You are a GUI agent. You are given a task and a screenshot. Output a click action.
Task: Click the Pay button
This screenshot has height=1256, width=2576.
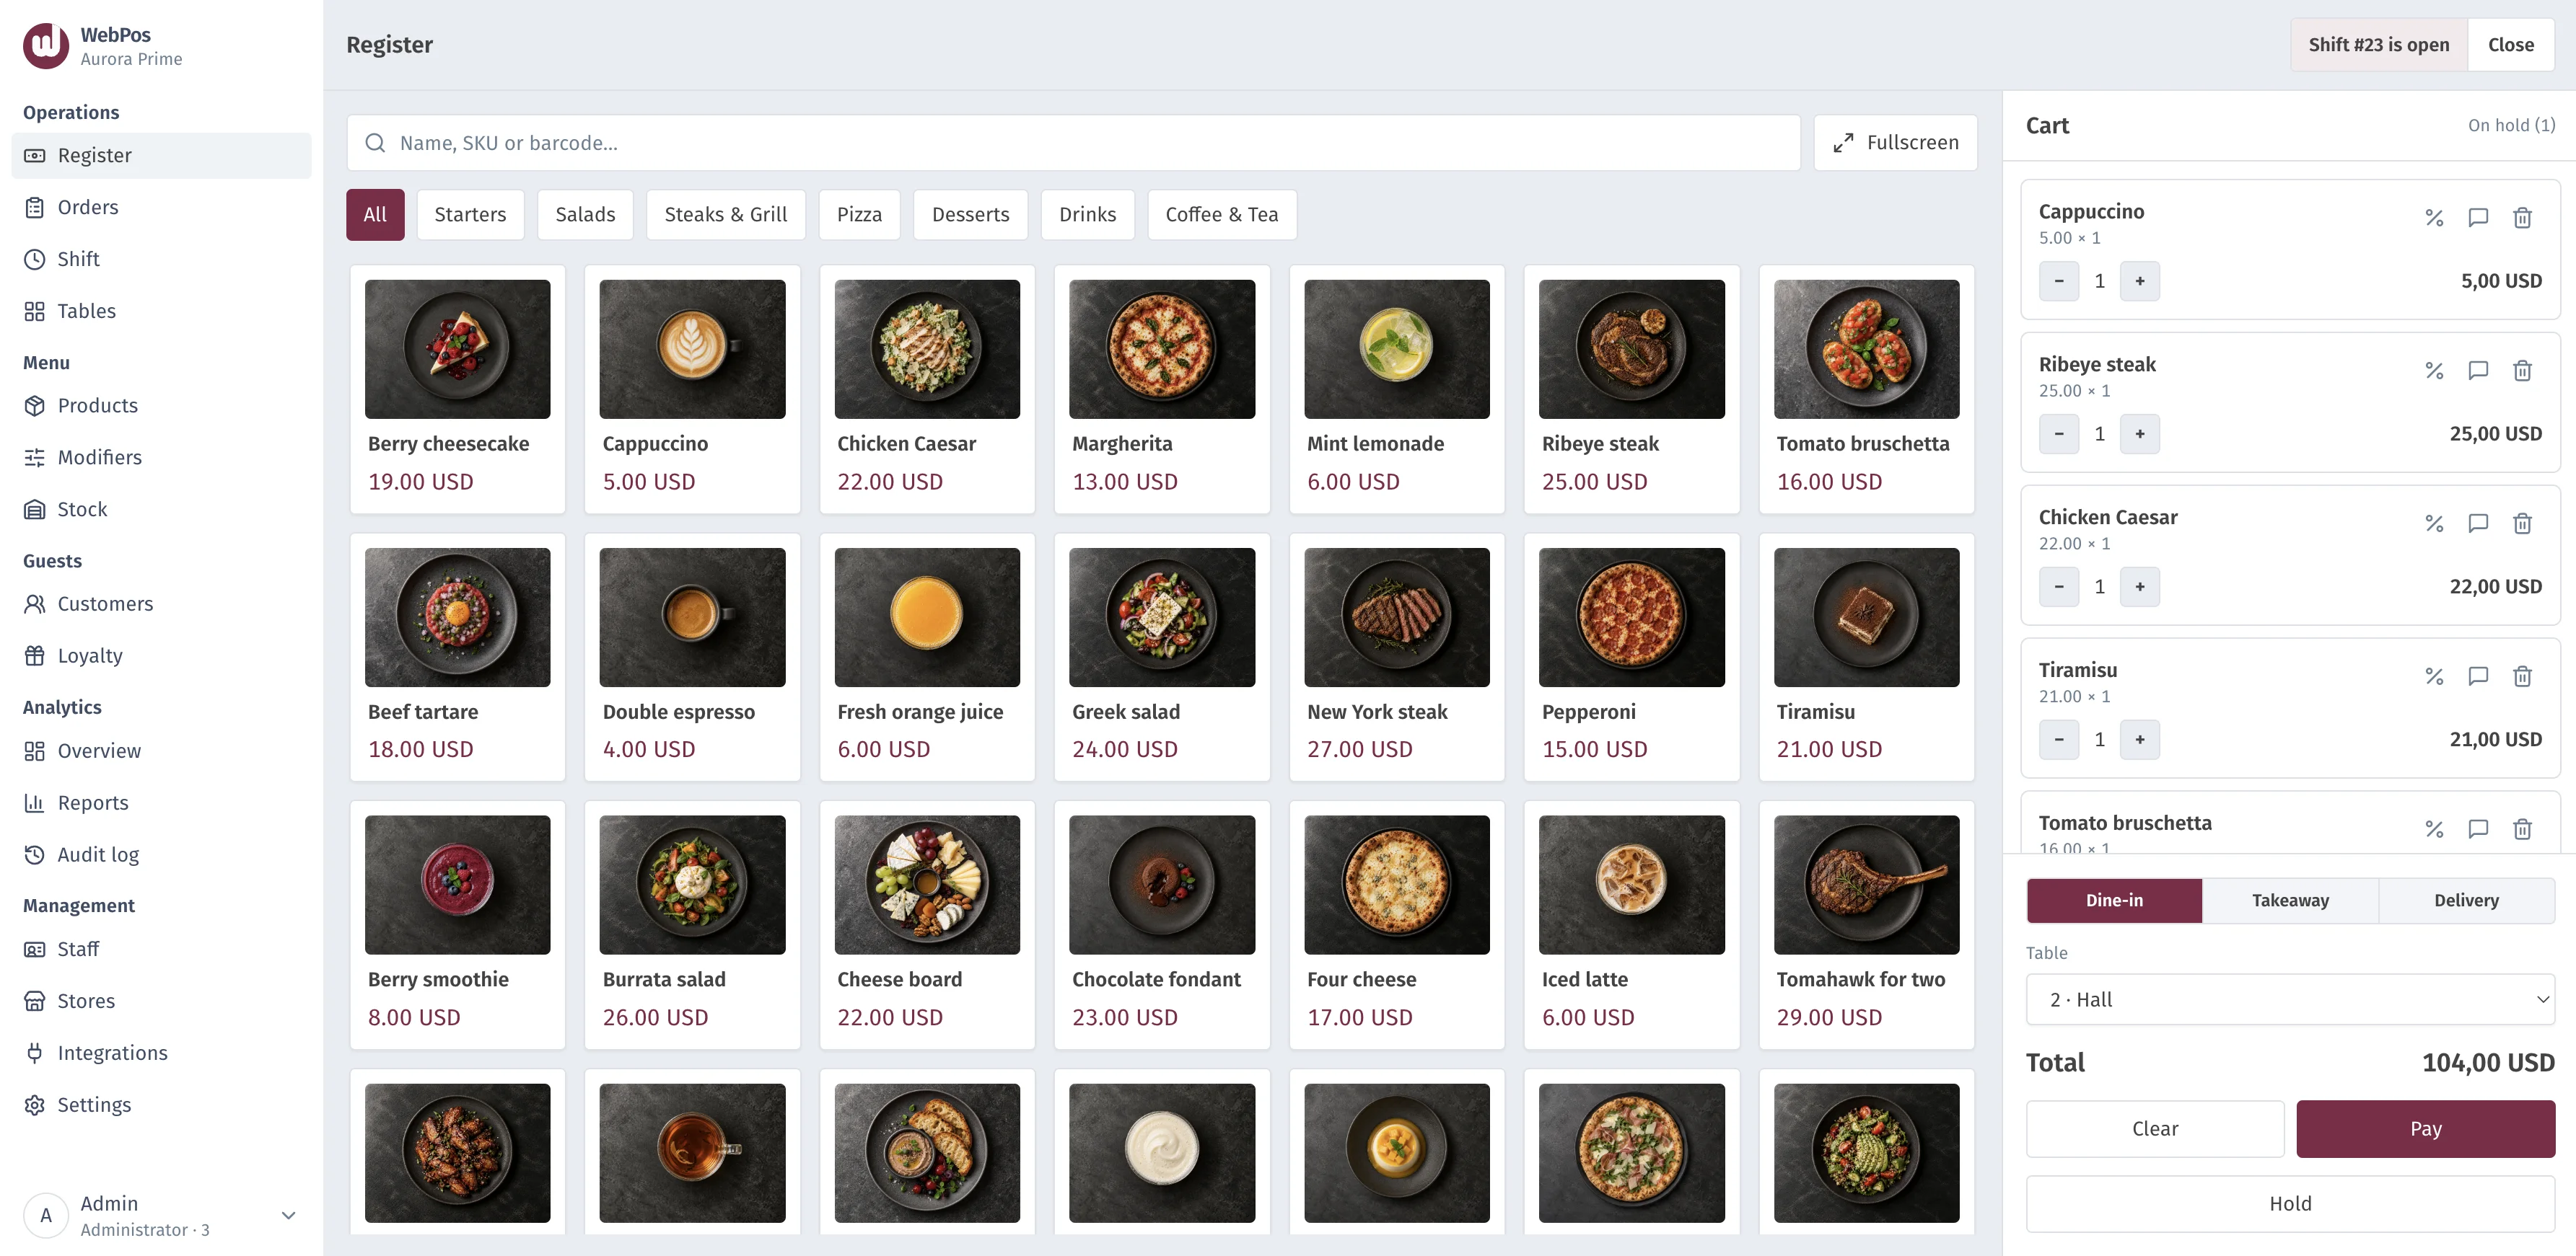pos(2425,1129)
